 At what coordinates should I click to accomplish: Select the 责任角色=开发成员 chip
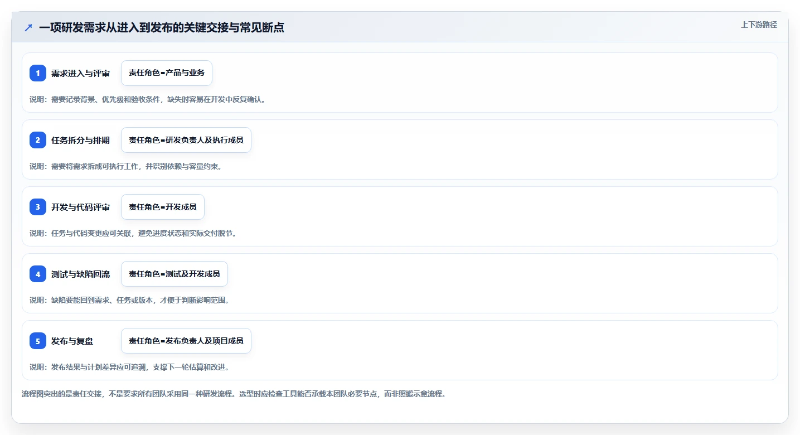163,207
